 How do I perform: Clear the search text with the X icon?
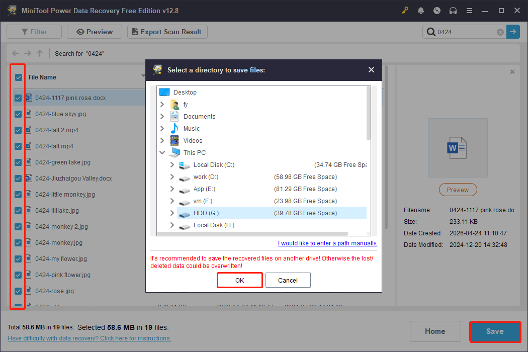pyautogui.click(x=500, y=32)
